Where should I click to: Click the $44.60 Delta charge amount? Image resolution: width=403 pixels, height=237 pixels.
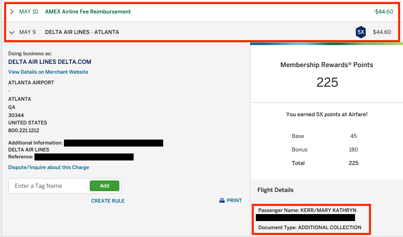pos(382,32)
